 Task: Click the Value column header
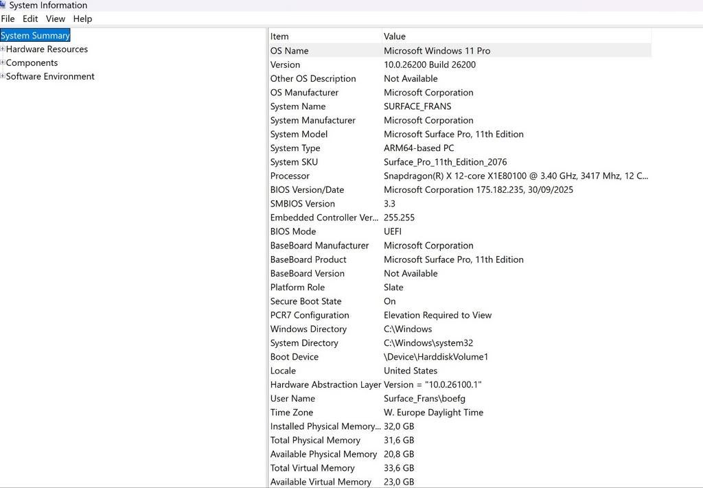(481, 36)
